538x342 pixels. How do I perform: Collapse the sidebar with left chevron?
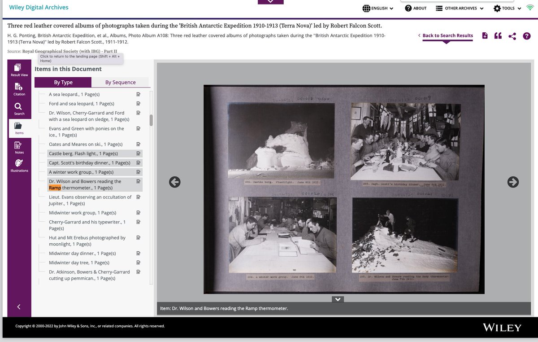[19, 307]
